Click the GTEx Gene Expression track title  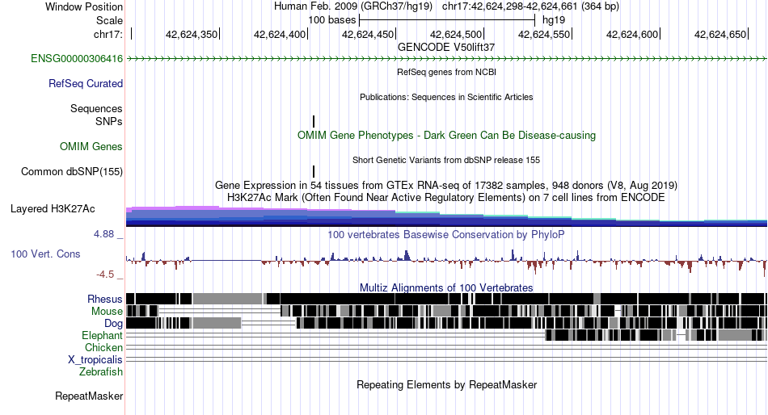tap(446, 186)
